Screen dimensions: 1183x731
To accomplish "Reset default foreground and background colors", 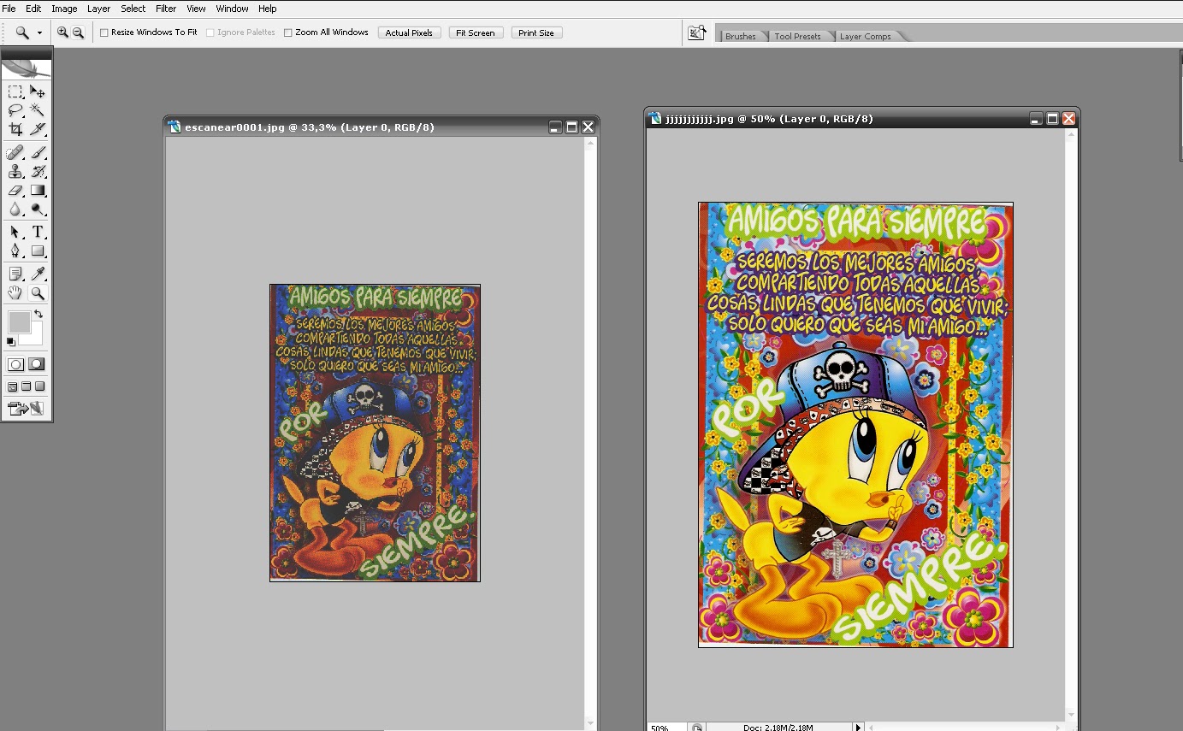I will pos(11,341).
